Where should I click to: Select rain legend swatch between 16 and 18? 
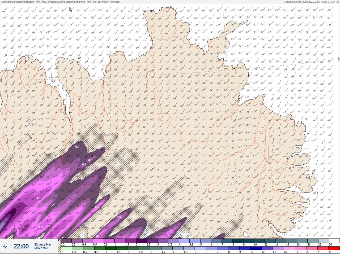[289, 248]
